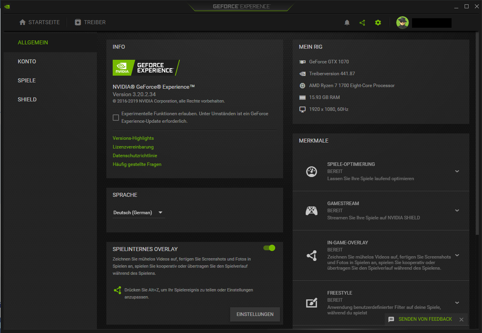Expand the Spiele-Optimierung feature section

pyautogui.click(x=457, y=171)
